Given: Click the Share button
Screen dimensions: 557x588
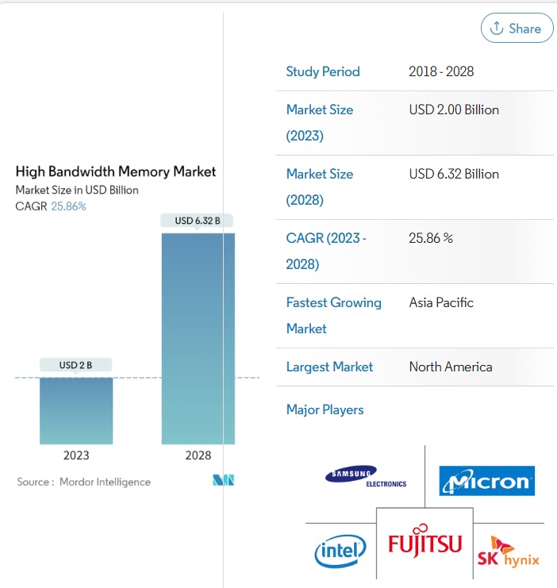Looking at the screenshot, I should [x=517, y=28].
